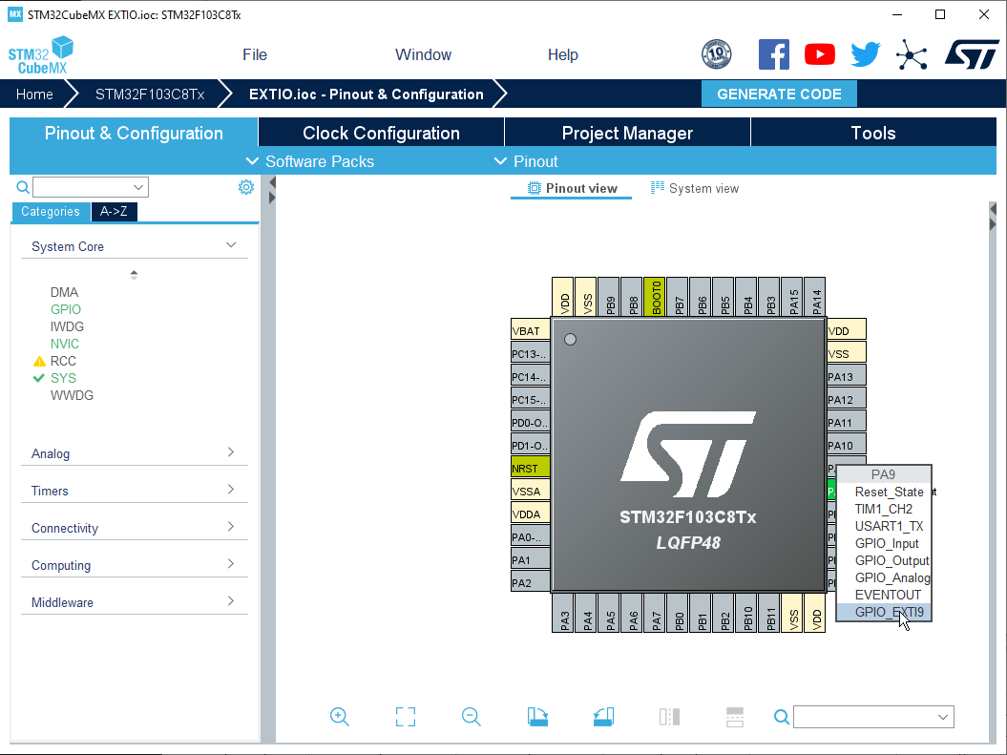
Task: Open SYS in System Core list
Action: [63, 378]
